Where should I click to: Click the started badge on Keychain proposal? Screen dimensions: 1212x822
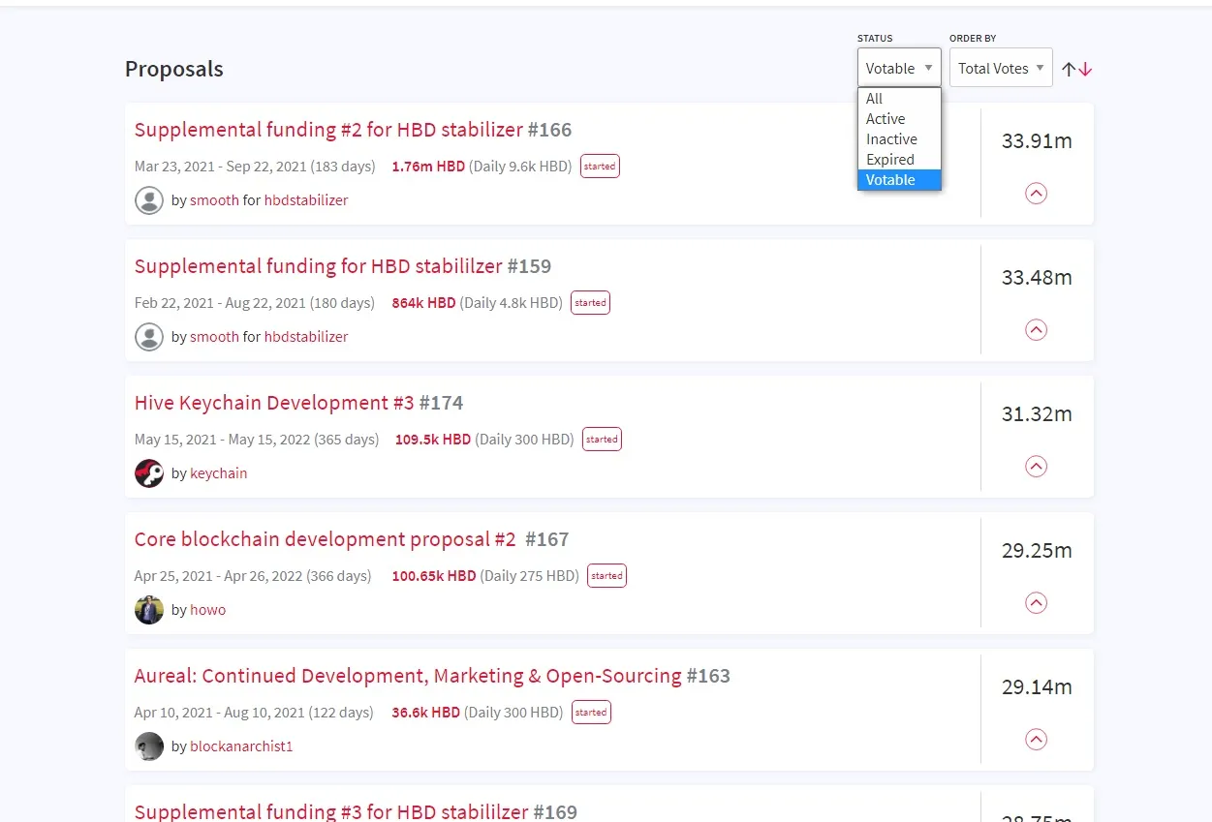click(x=602, y=440)
